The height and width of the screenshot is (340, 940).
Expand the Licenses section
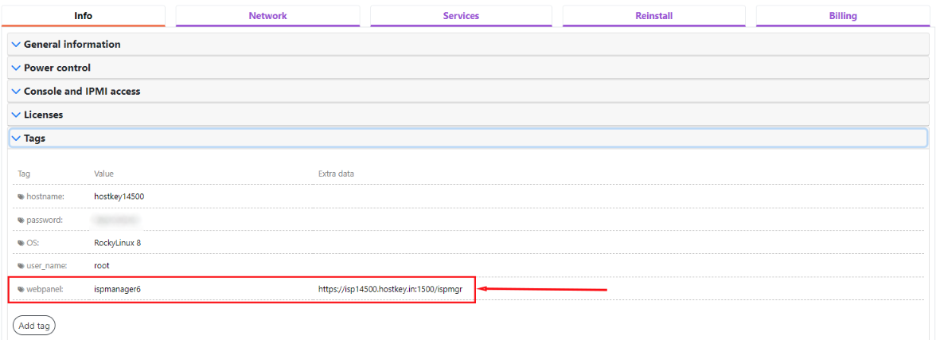point(43,115)
